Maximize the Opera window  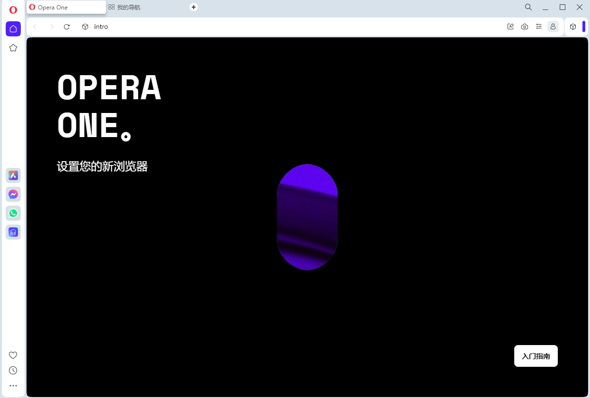point(563,7)
